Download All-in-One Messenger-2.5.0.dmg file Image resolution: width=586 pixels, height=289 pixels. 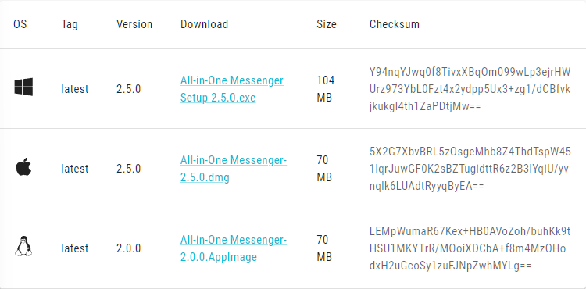coord(234,169)
